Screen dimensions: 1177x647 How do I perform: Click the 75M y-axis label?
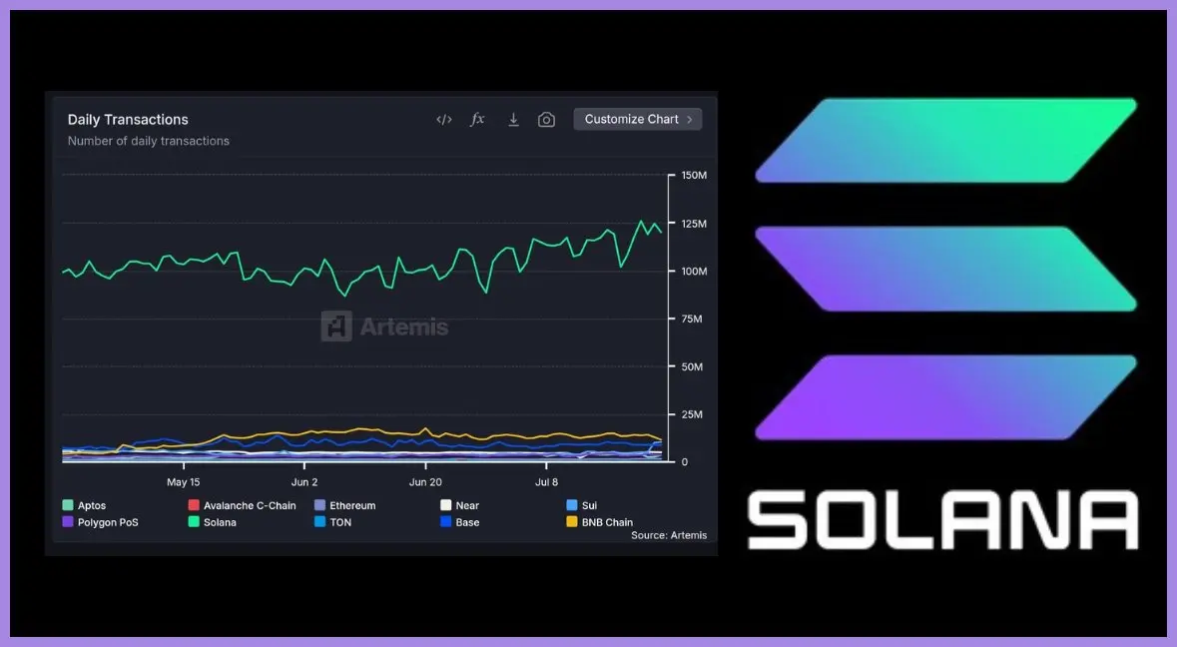click(692, 319)
